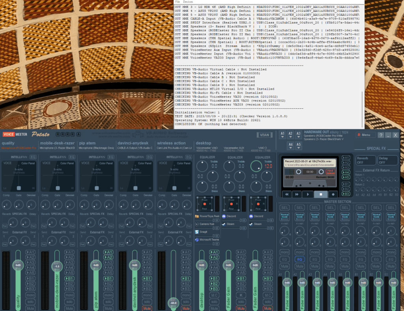404x311 pixels.
Task: Start playback on the cassette recorder
Action: (x=308, y=194)
